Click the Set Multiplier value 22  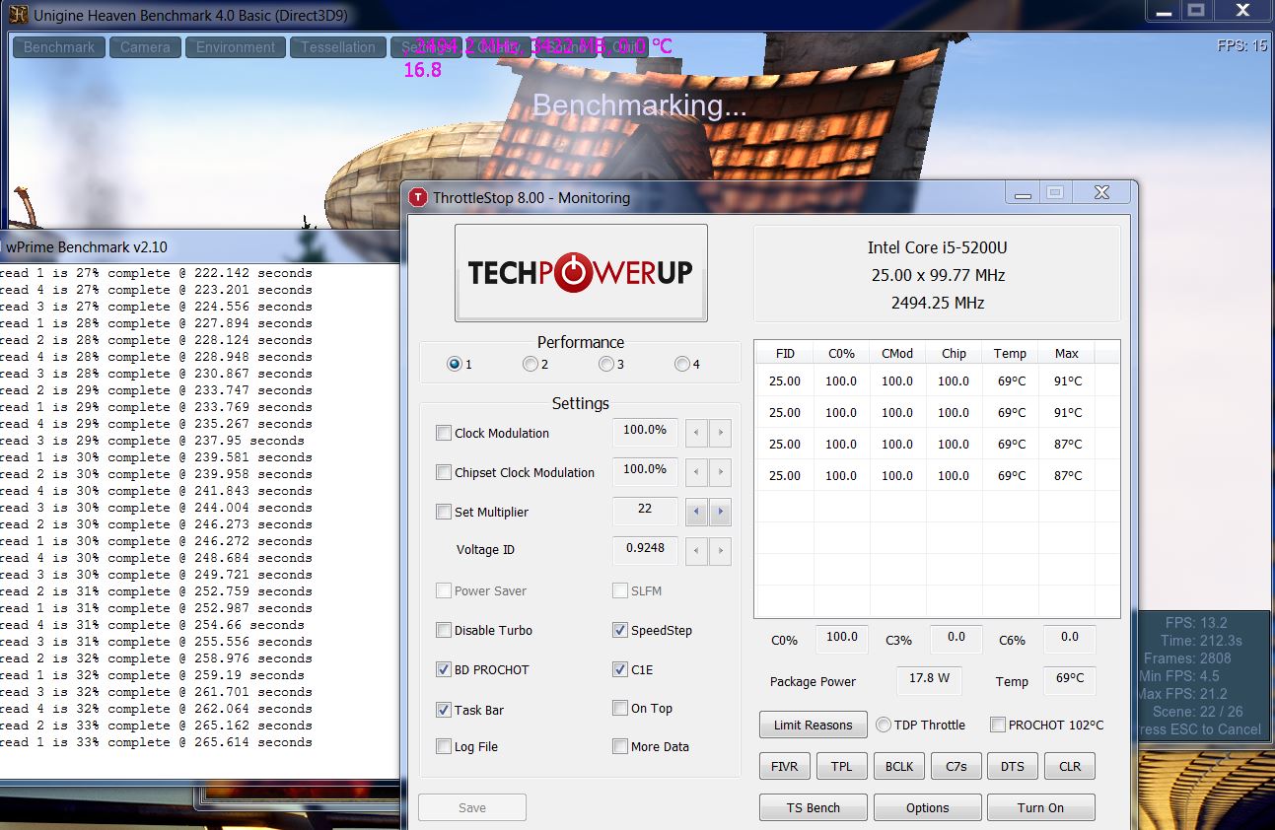click(x=645, y=511)
